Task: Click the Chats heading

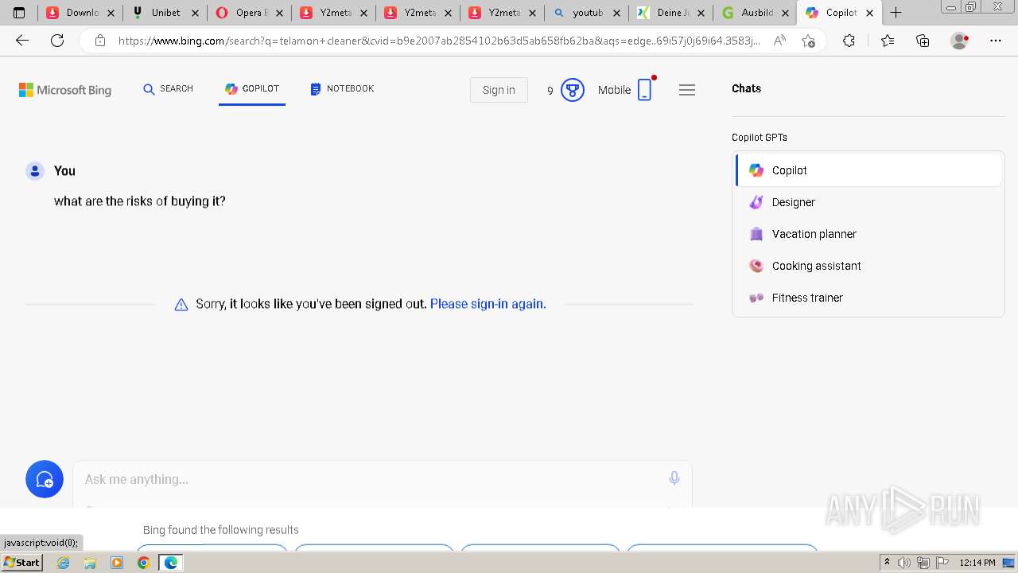Action: (x=746, y=88)
